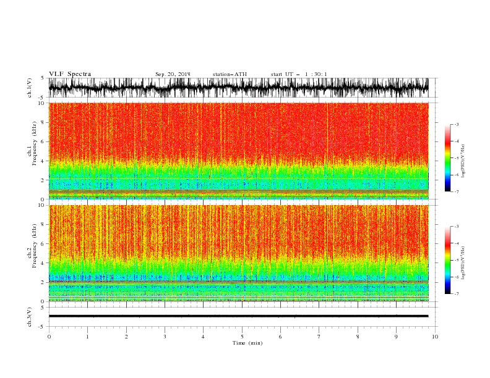490x378 pixels.
Task: Click the "start UT = 1 : 30: 1" text
Action: (299, 74)
